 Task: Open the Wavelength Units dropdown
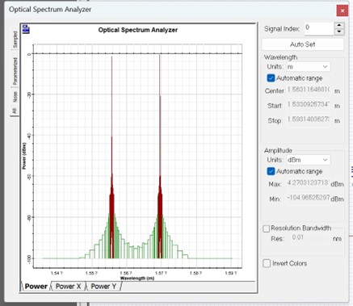point(309,66)
